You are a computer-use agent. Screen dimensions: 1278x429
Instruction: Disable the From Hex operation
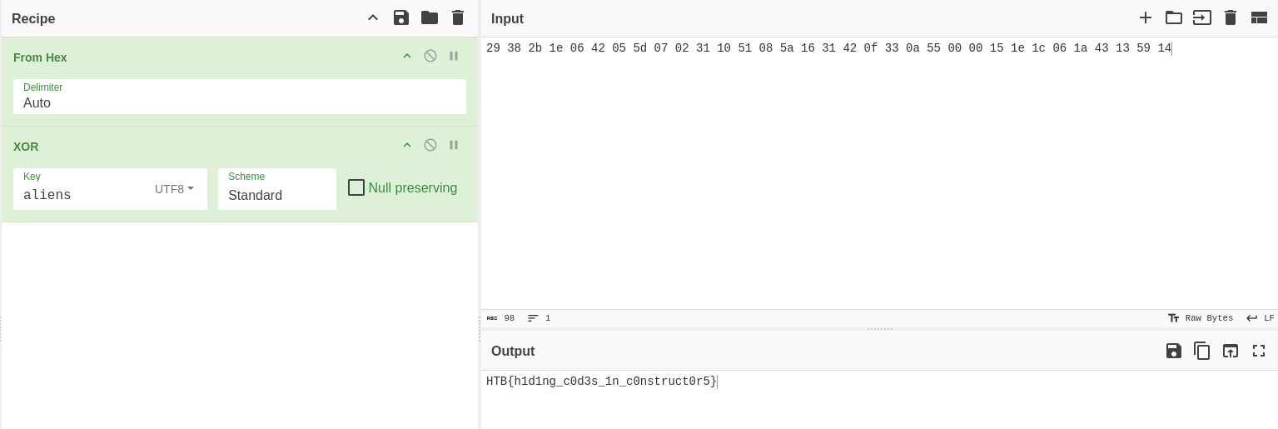[430, 56]
